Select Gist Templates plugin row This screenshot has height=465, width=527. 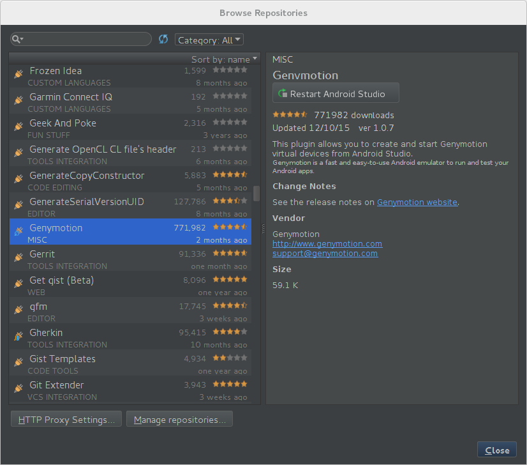[130, 363]
